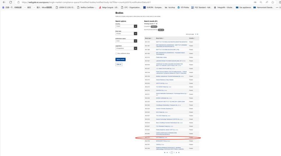Open GRYFITLAB Sp. z o.o. link
This screenshot has width=281, height=156.
(x=162, y=83)
